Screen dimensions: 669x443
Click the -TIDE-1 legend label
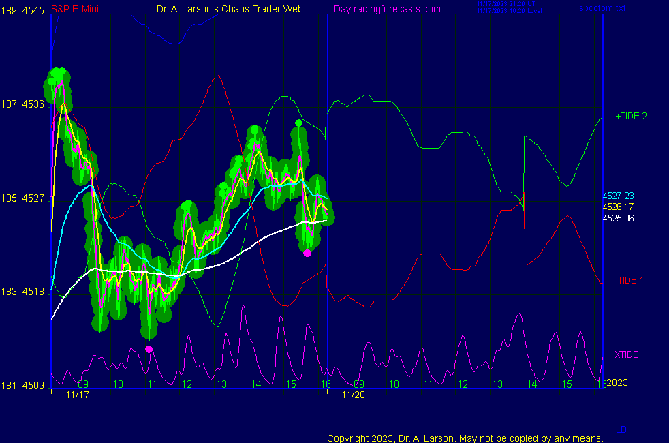(x=629, y=280)
